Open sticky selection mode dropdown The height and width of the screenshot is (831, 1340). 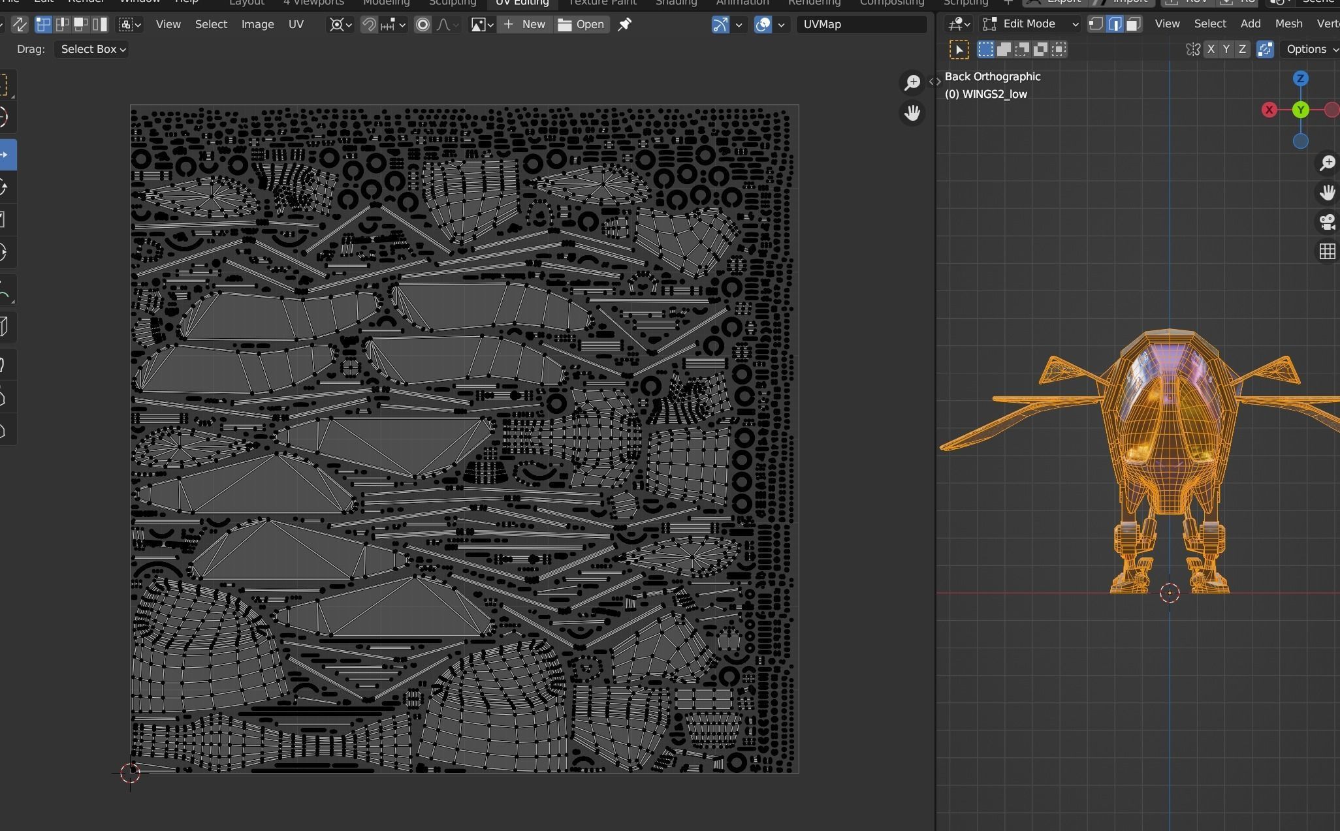(129, 25)
